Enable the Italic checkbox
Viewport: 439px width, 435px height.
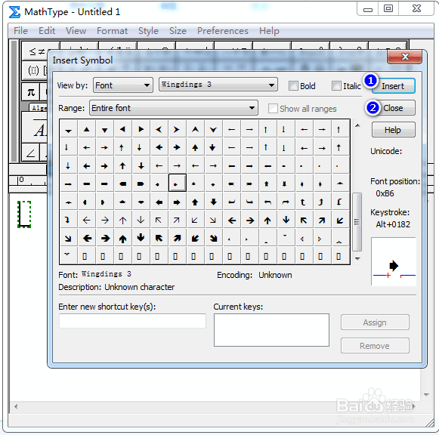pyautogui.click(x=336, y=85)
